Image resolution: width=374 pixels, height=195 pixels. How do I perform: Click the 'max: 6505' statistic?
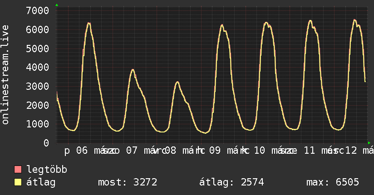point(333,182)
